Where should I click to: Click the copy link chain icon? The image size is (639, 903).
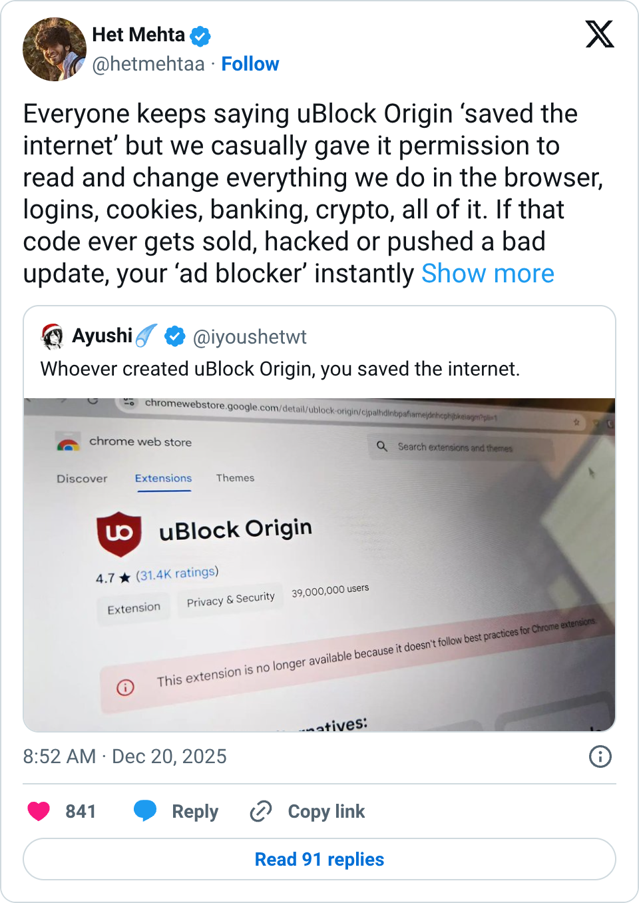coord(260,811)
